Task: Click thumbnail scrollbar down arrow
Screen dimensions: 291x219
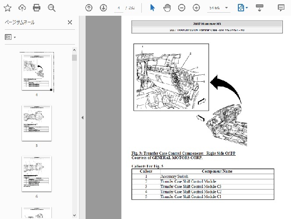Action: [x=75, y=216]
